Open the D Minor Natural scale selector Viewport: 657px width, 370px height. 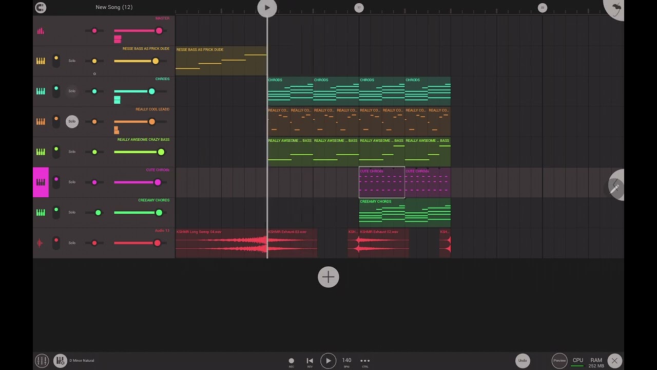tap(82, 361)
